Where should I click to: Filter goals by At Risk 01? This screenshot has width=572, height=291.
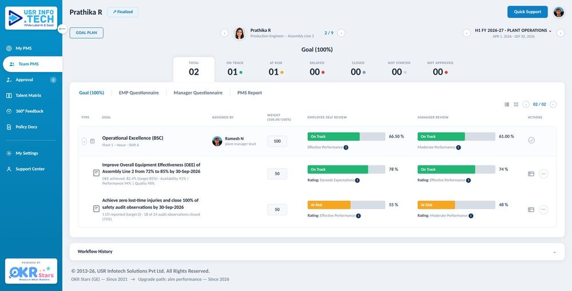click(276, 69)
